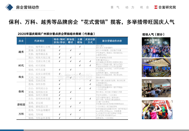Click the 增城：万科城 project cell
The width and height of the screenshot is (189, 131).
coord(39,115)
